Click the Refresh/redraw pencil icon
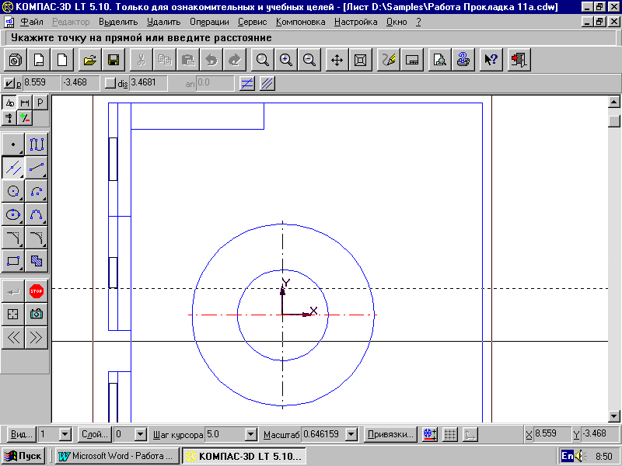This screenshot has width=622, height=466. 388,60
